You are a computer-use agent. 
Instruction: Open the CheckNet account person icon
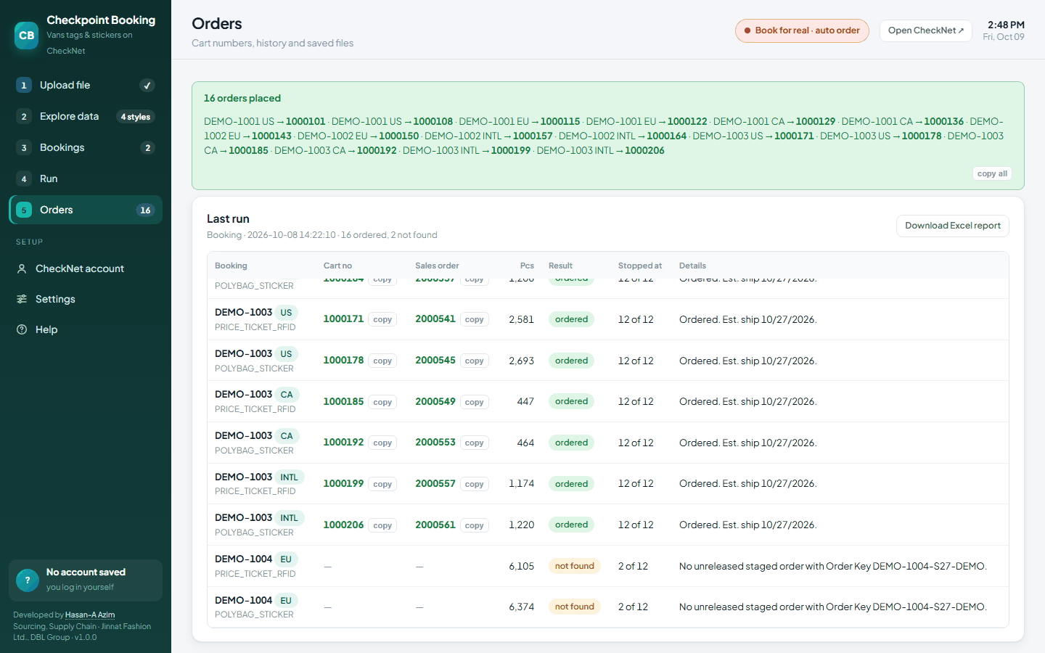[x=22, y=268]
